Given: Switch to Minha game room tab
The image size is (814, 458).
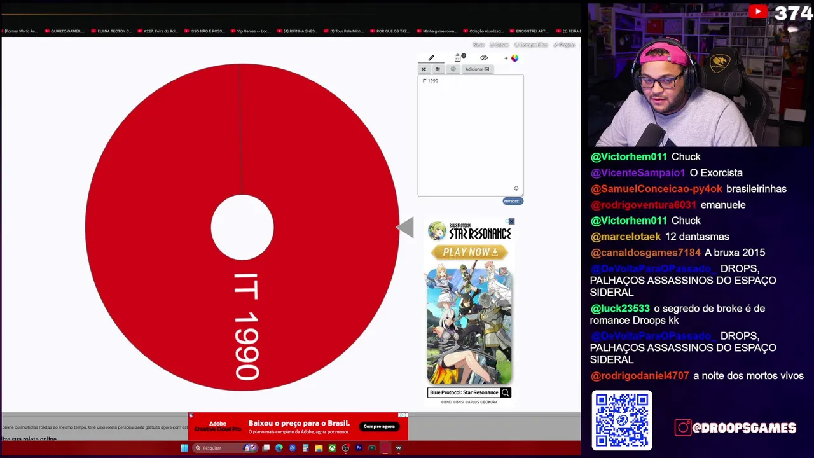Looking at the screenshot, I should pos(436,31).
